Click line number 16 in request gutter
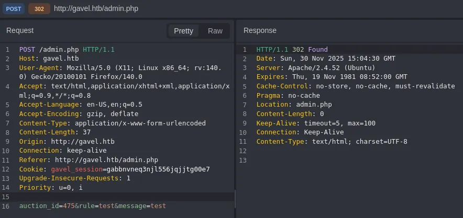463x218 pixels. point(6,206)
